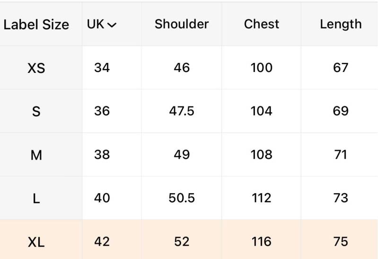Click the 67 length measurement
Screen dimensions: 378x259
click(x=341, y=68)
